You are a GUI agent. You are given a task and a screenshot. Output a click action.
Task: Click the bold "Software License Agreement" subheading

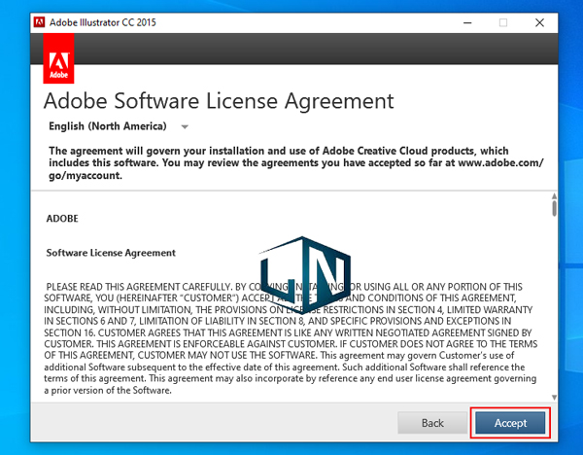111,253
